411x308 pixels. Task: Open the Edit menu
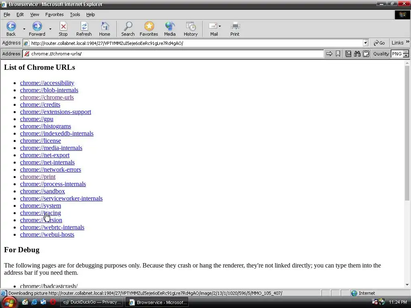(x=20, y=14)
